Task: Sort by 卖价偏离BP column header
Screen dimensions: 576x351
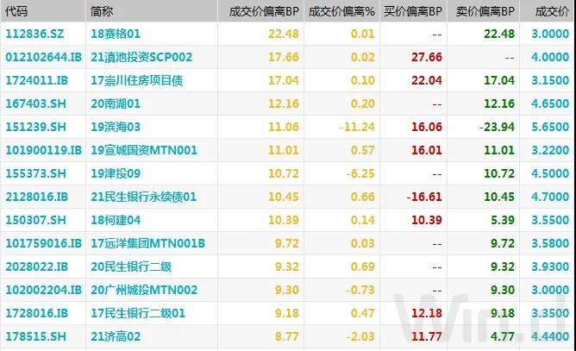Action: (x=485, y=11)
